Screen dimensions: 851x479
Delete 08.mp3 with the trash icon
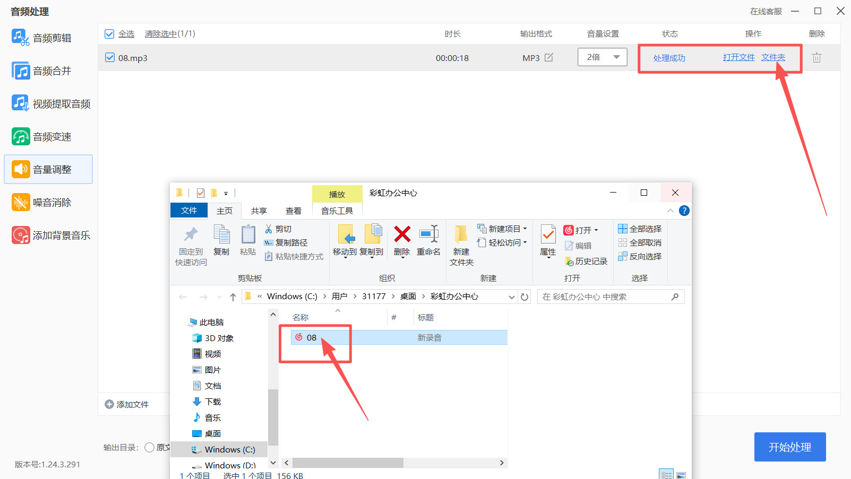click(816, 57)
